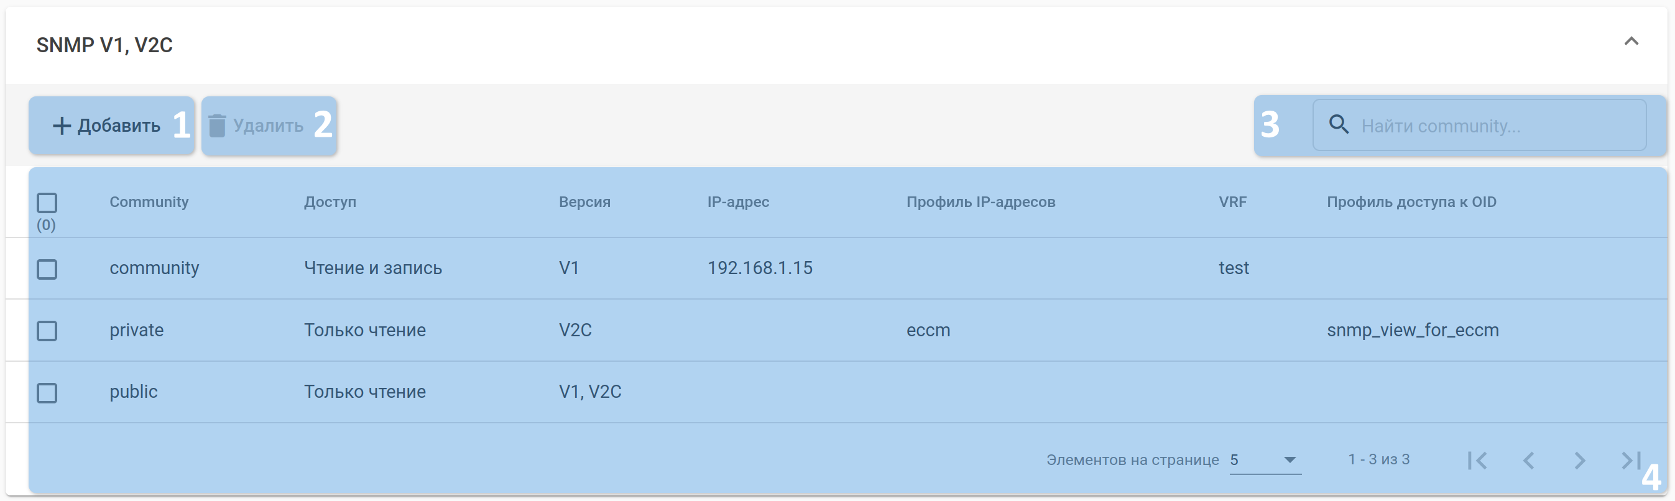Viewport: 1675px width, 501px height.
Task: Click in the Найти community search field
Action: pos(1495,126)
